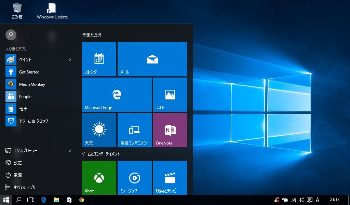Open the Music (ミュージック) tile

pos(135,178)
